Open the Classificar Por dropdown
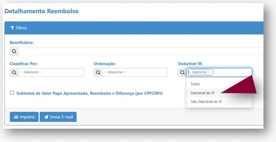This screenshot has width=276, height=142. tap(51, 73)
